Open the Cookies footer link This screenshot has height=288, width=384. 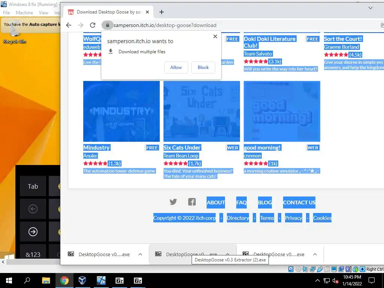tap(322, 218)
